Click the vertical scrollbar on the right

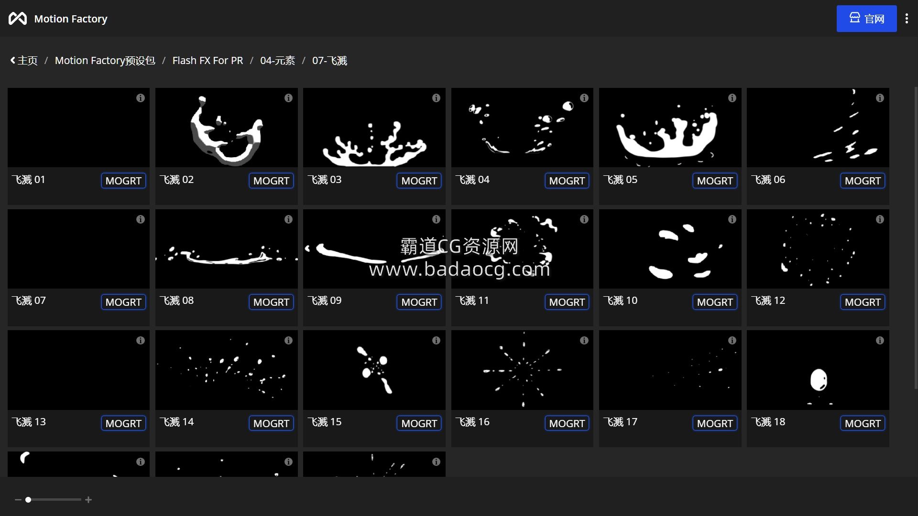[916, 237]
